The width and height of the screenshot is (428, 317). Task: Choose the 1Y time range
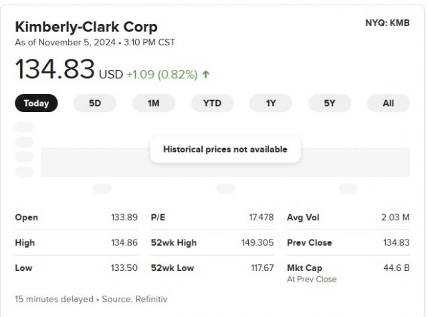tap(271, 103)
